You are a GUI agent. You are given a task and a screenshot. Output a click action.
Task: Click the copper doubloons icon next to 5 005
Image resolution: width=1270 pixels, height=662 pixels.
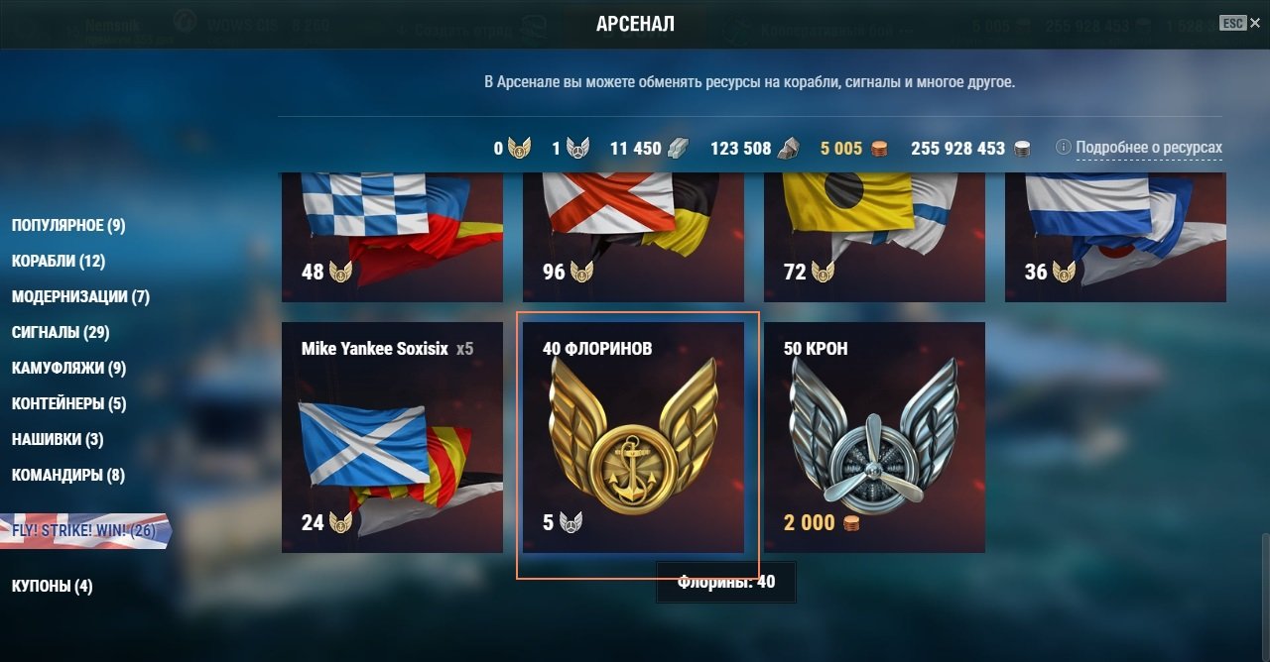click(878, 149)
